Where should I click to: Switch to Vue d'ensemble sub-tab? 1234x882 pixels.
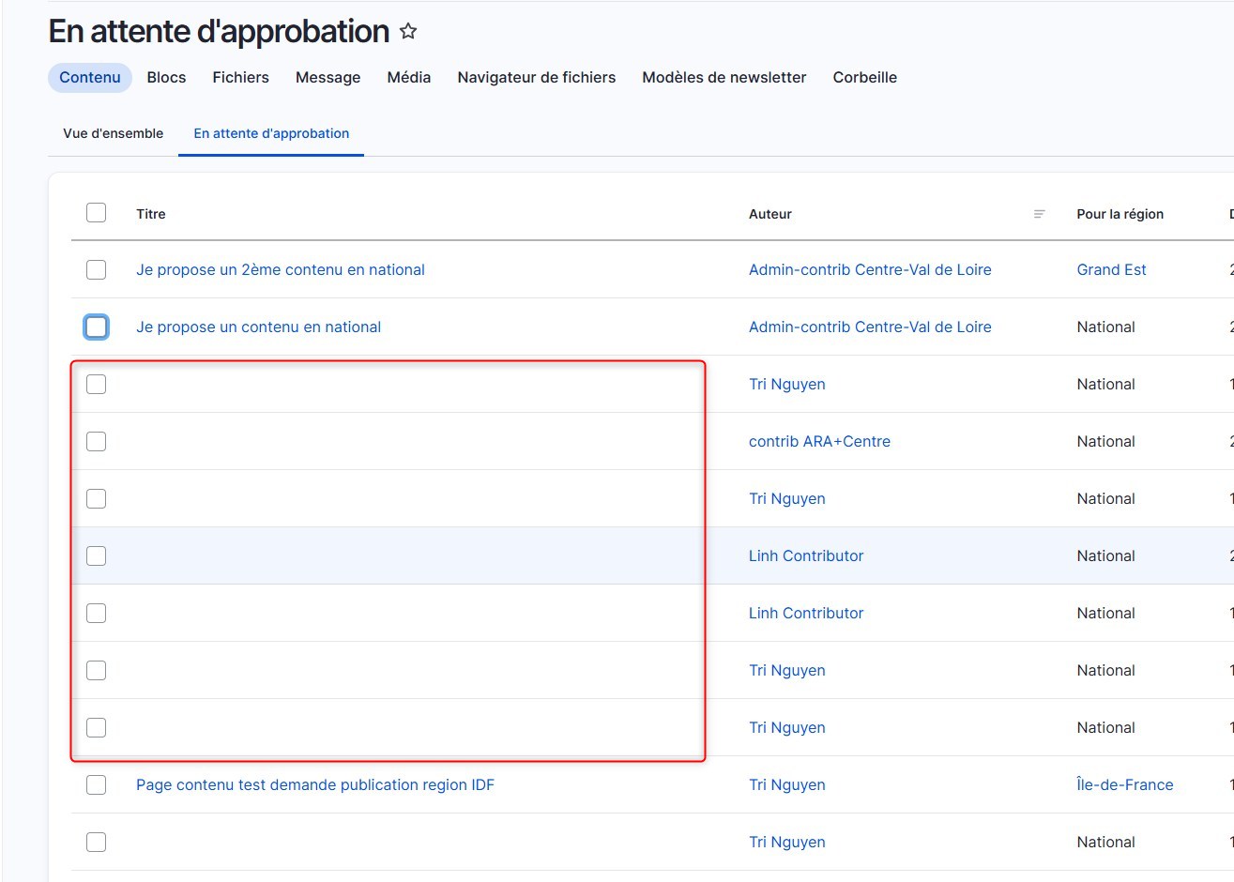(113, 133)
